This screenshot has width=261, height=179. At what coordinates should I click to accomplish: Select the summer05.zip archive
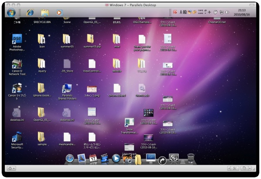[91, 39]
